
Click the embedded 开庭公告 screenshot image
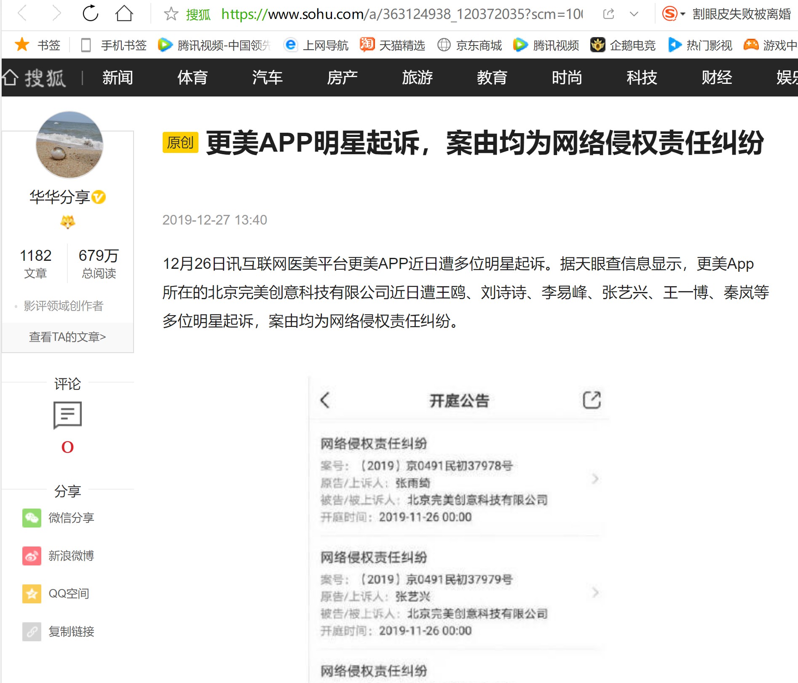point(459,529)
